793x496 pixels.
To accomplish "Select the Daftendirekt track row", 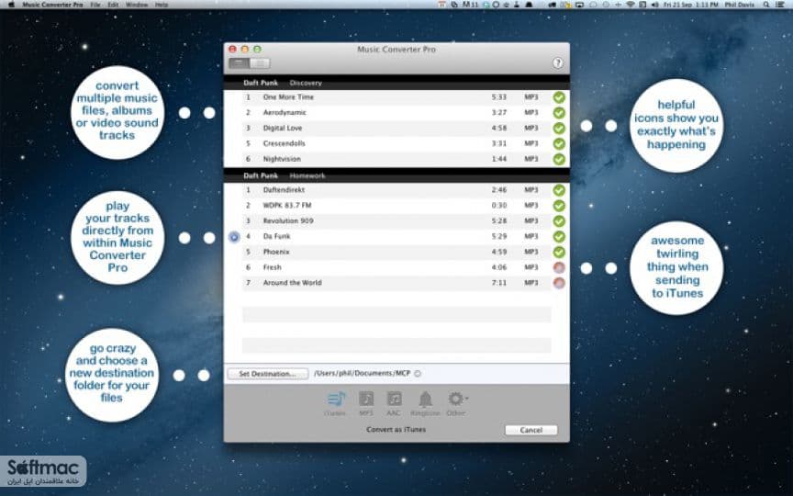I will click(396, 190).
